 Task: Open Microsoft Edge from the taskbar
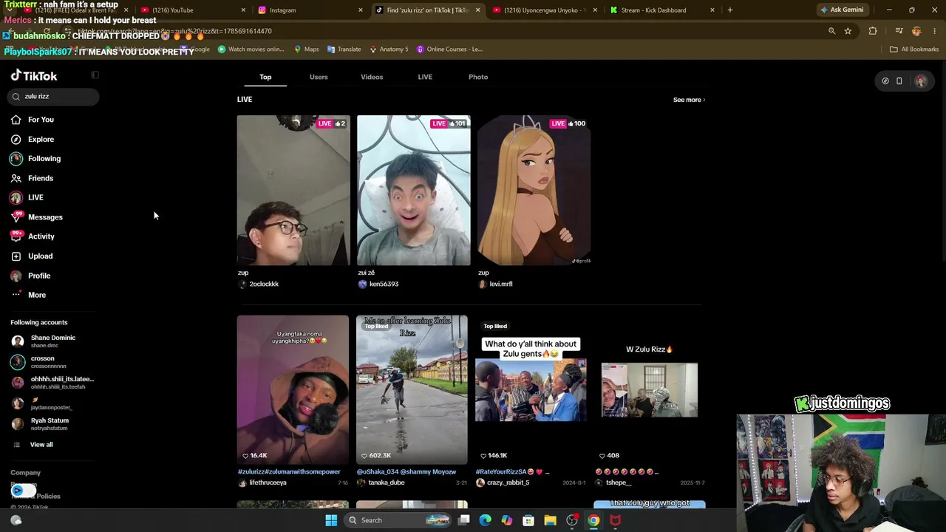(x=486, y=520)
